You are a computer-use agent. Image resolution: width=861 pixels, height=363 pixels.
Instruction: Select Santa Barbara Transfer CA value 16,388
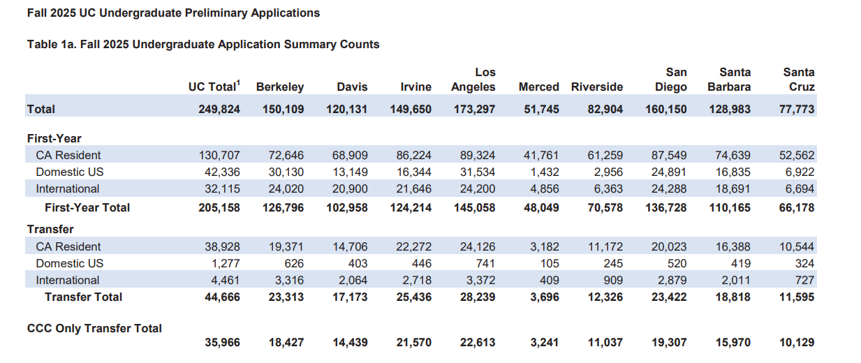pos(733,246)
